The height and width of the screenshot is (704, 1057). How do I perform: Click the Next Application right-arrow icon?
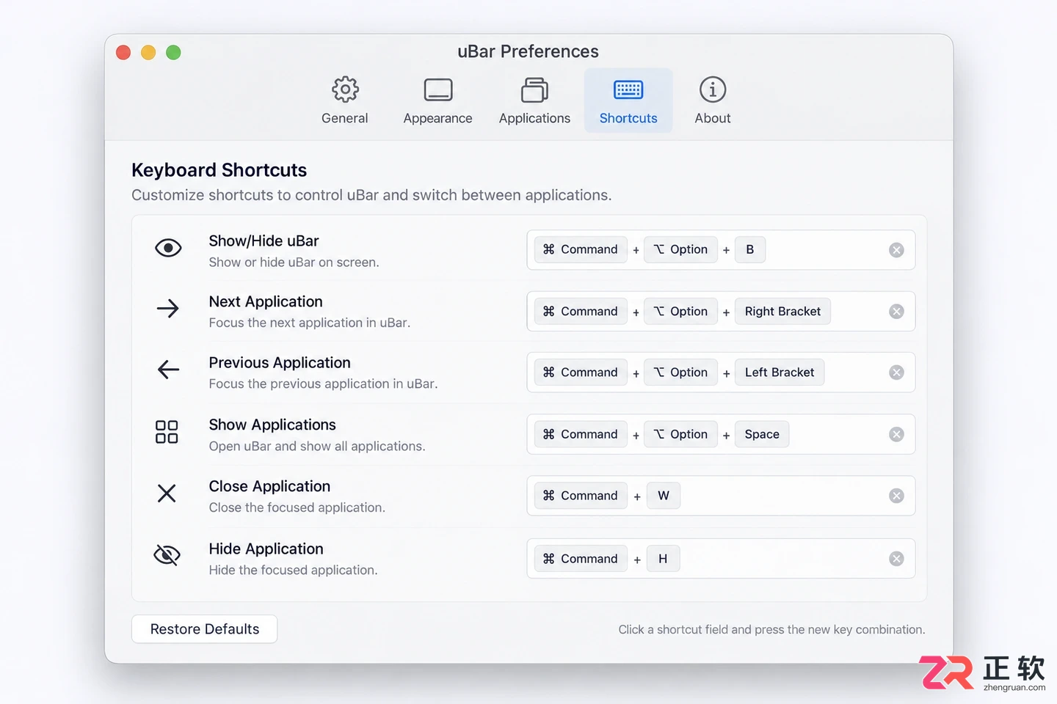coord(168,308)
